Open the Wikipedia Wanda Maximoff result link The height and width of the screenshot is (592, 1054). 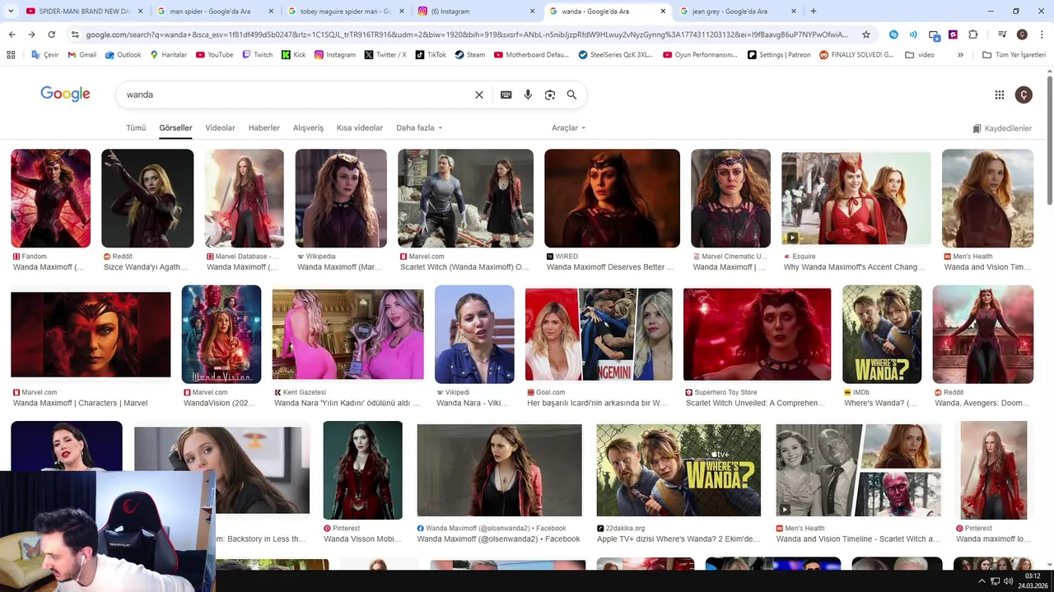[x=341, y=267]
